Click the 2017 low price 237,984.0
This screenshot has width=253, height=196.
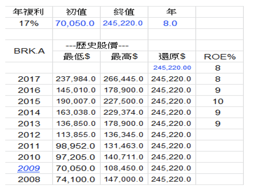[76, 79]
